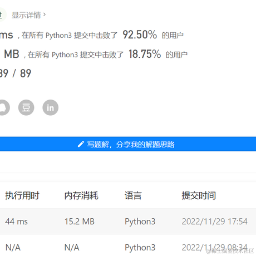
Task: Click the 2022/11/29 08:34 submission time
Action: click(215, 248)
